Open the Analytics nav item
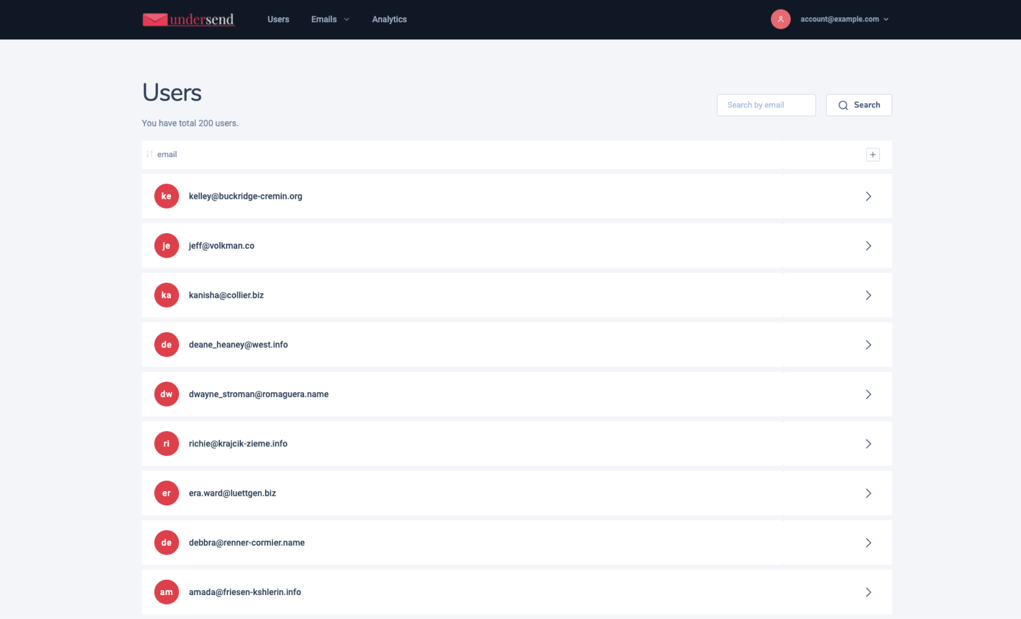Viewport: 1021px width, 619px height. click(x=389, y=19)
